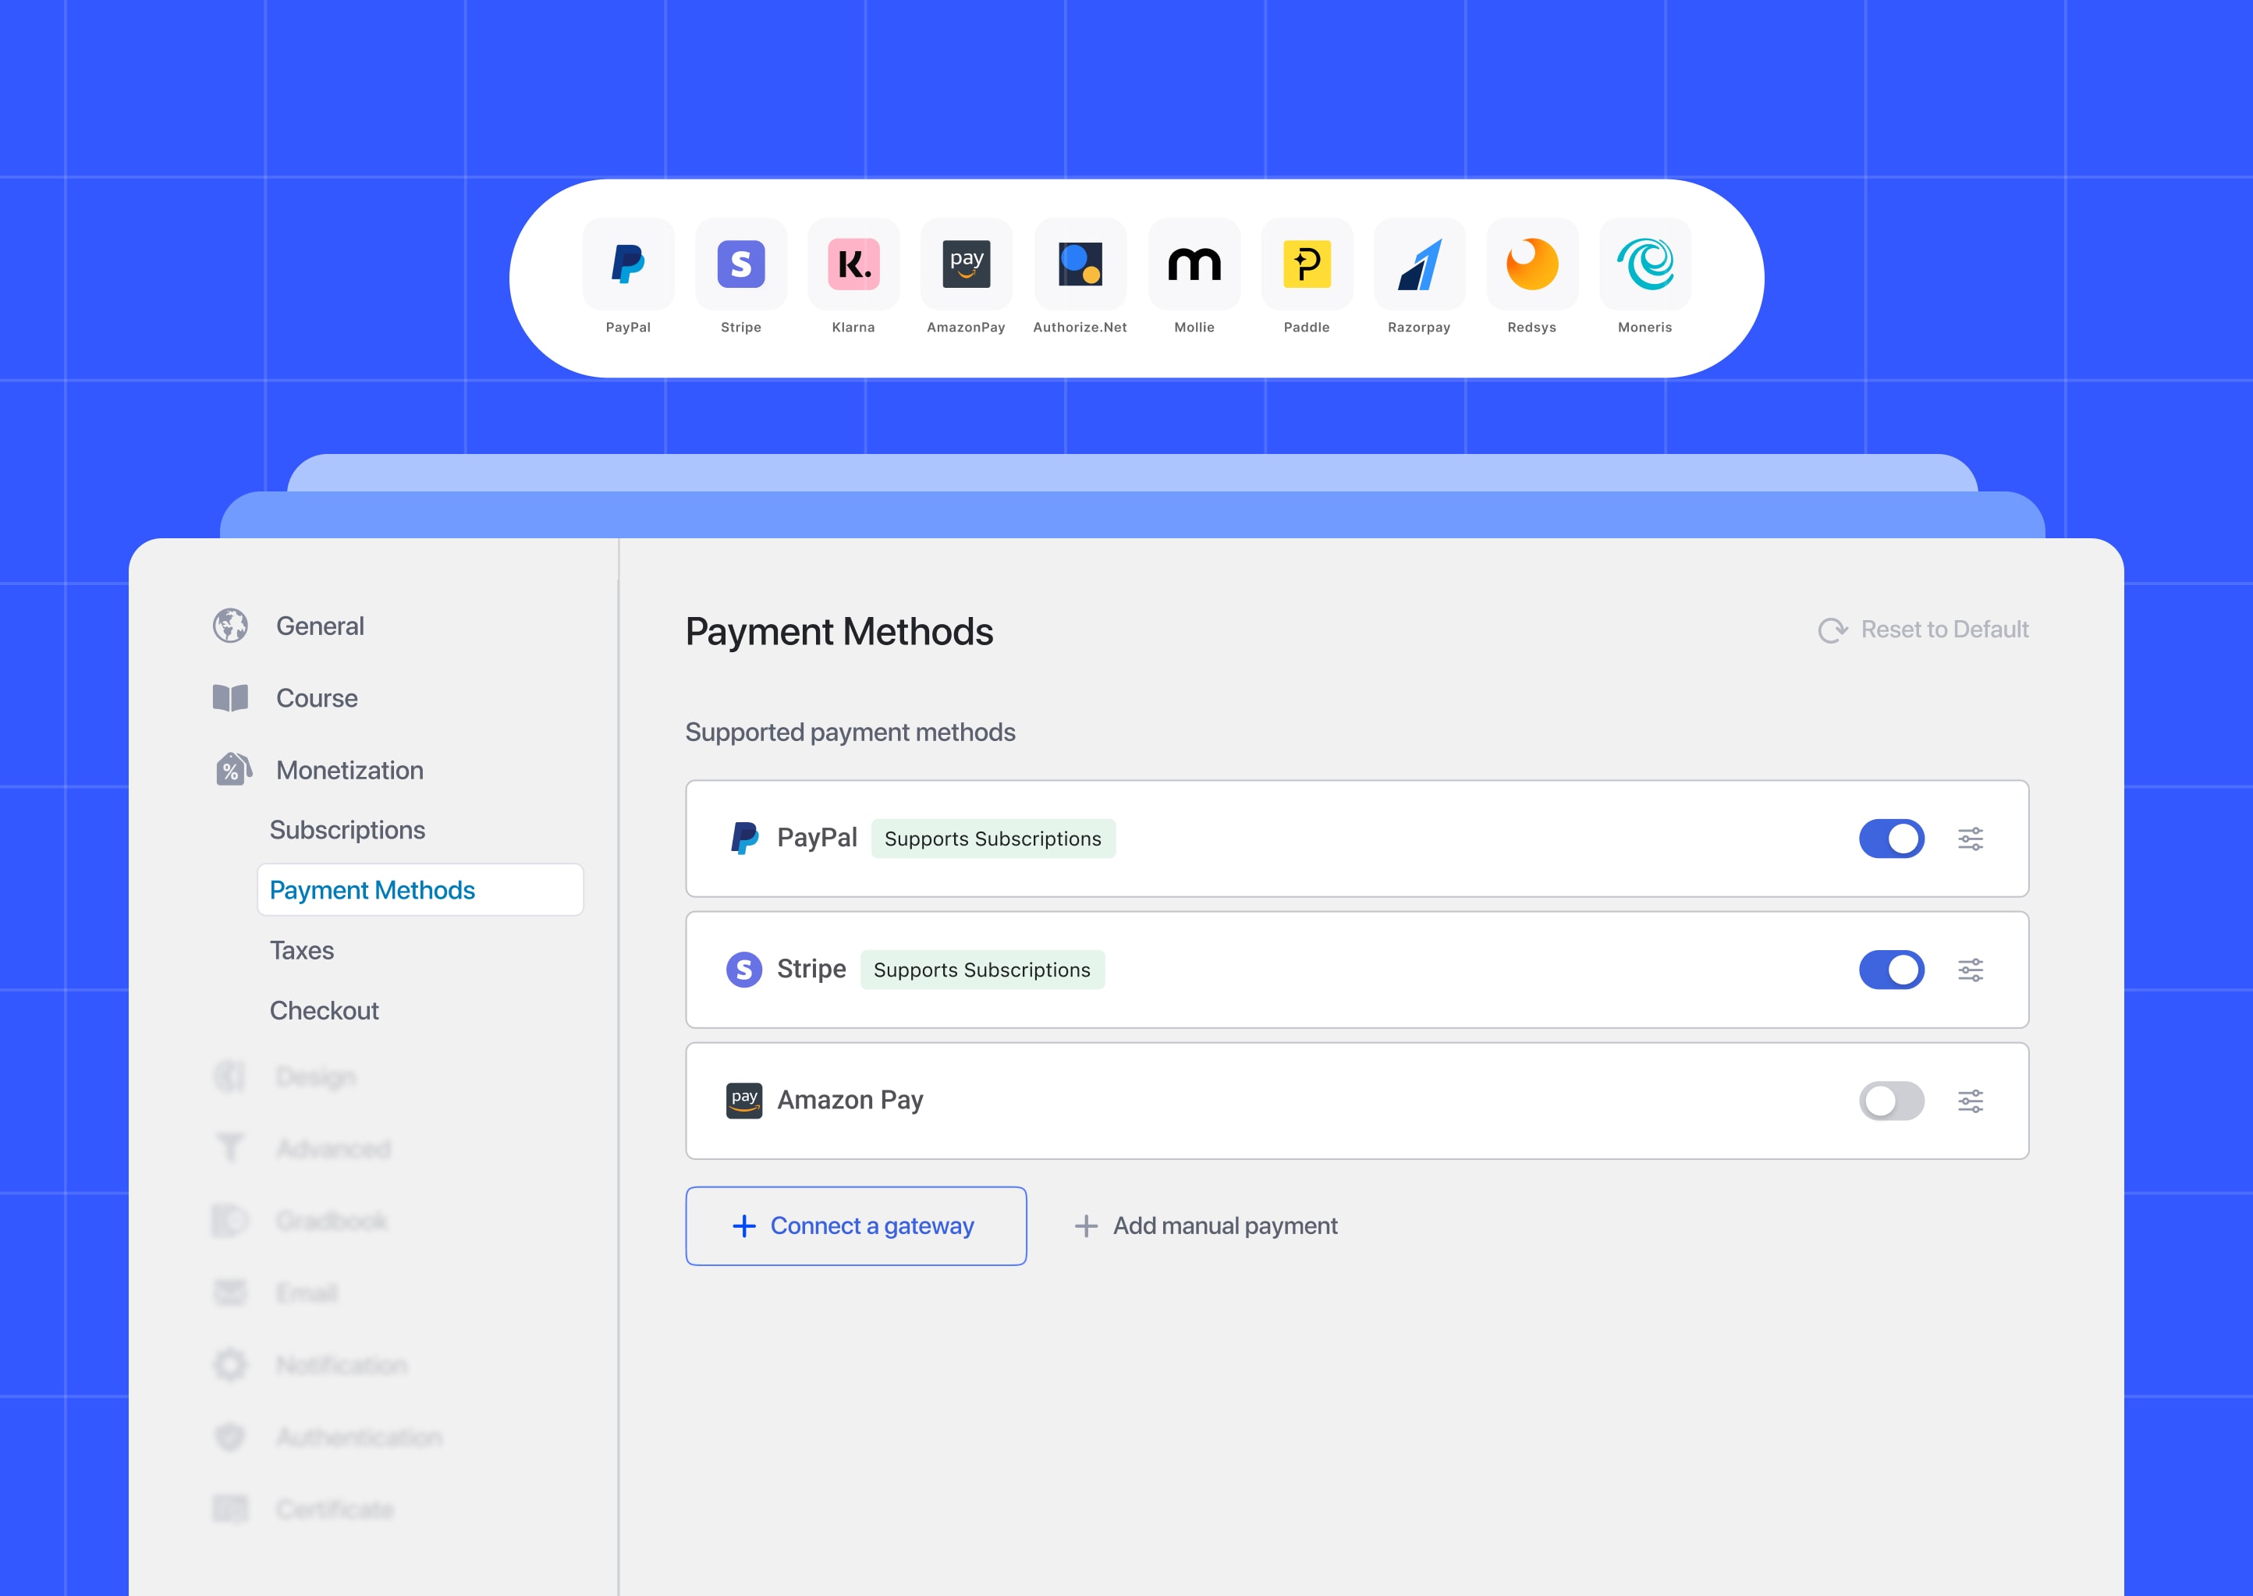Open the blurred Email section

pos(307,1293)
